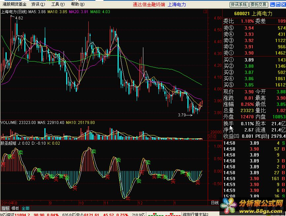Image resolution: width=286 pixels, height=216 pixels.
Task: Click the 股圣超短 indicator name
Action: pos(8,143)
